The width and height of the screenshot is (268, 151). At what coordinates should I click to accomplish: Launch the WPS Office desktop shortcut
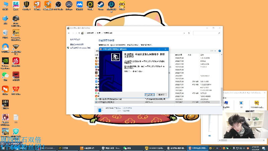[x=16, y=90]
